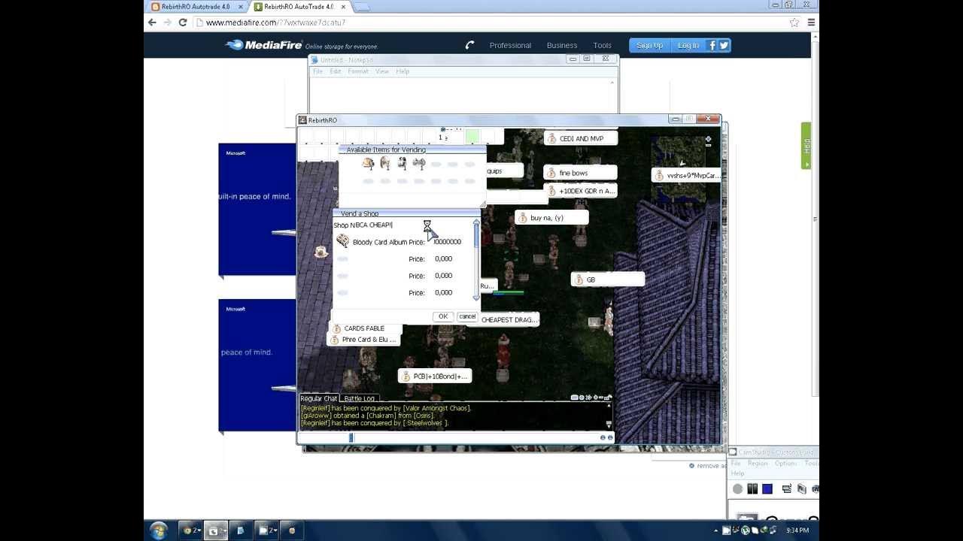Open CamStudio Region menu

click(x=758, y=464)
